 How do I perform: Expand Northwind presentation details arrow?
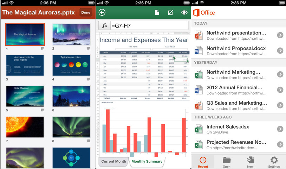(x=280, y=35)
